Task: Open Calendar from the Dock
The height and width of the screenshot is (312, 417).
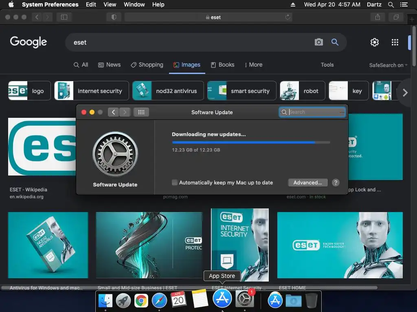Action: (178, 299)
